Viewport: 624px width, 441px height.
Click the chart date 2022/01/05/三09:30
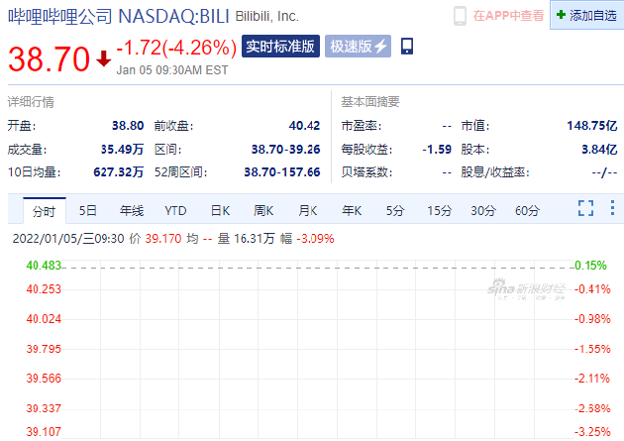pyautogui.click(x=68, y=239)
